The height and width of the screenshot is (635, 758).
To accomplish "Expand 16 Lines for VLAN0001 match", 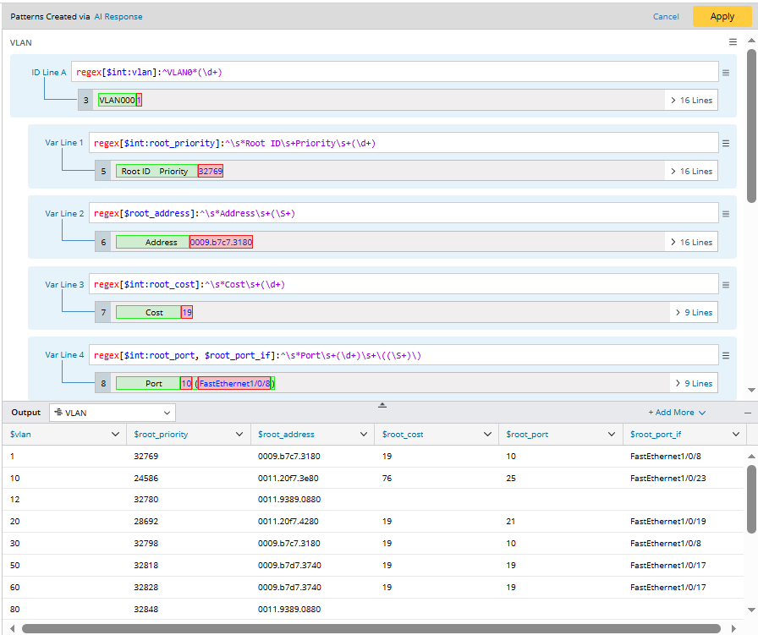I will click(691, 101).
